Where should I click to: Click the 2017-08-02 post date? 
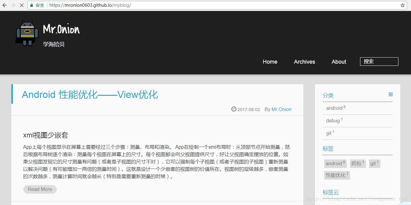click(249, 109)
